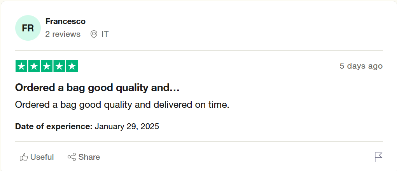Open the FR profile avatar circle

28,28
